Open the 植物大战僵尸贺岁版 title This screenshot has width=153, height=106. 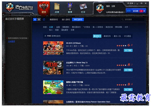pos(75,82)
